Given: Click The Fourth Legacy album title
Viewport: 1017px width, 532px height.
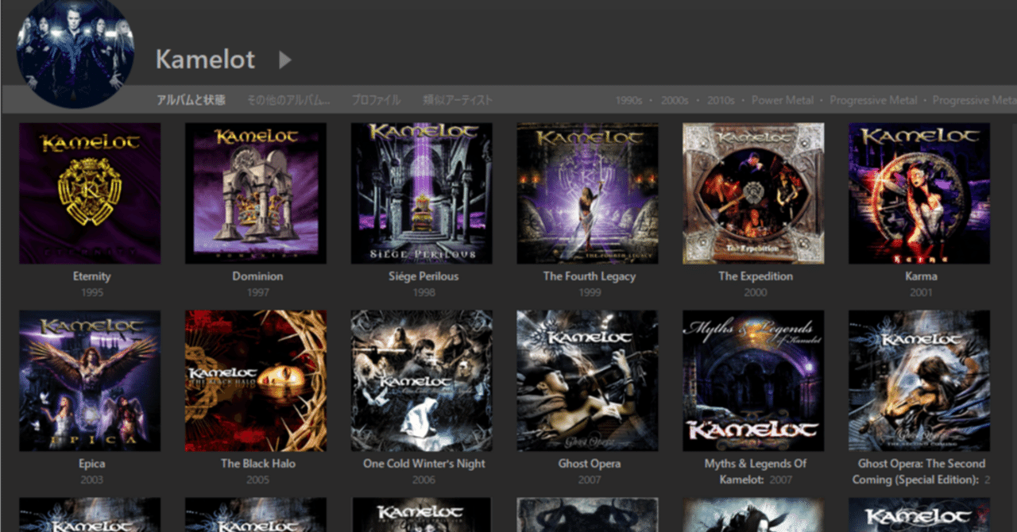Looking at the screenshot, I should (590, 276).
